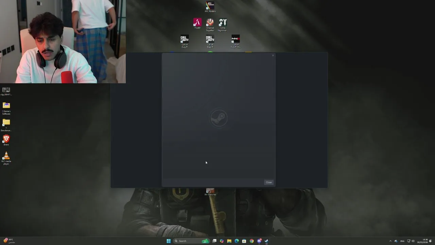435x245 pixels.
Task: Open Task View from the taskbar
Action: click(x=214, y=241)
